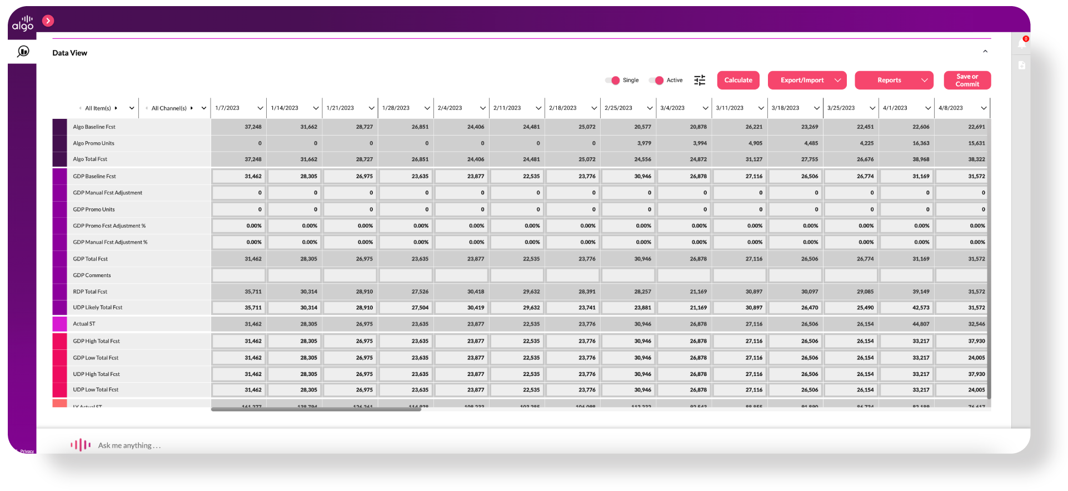The image size is (1068, 491).
Task: Collapse the Data View section
Action: [985, 52]
